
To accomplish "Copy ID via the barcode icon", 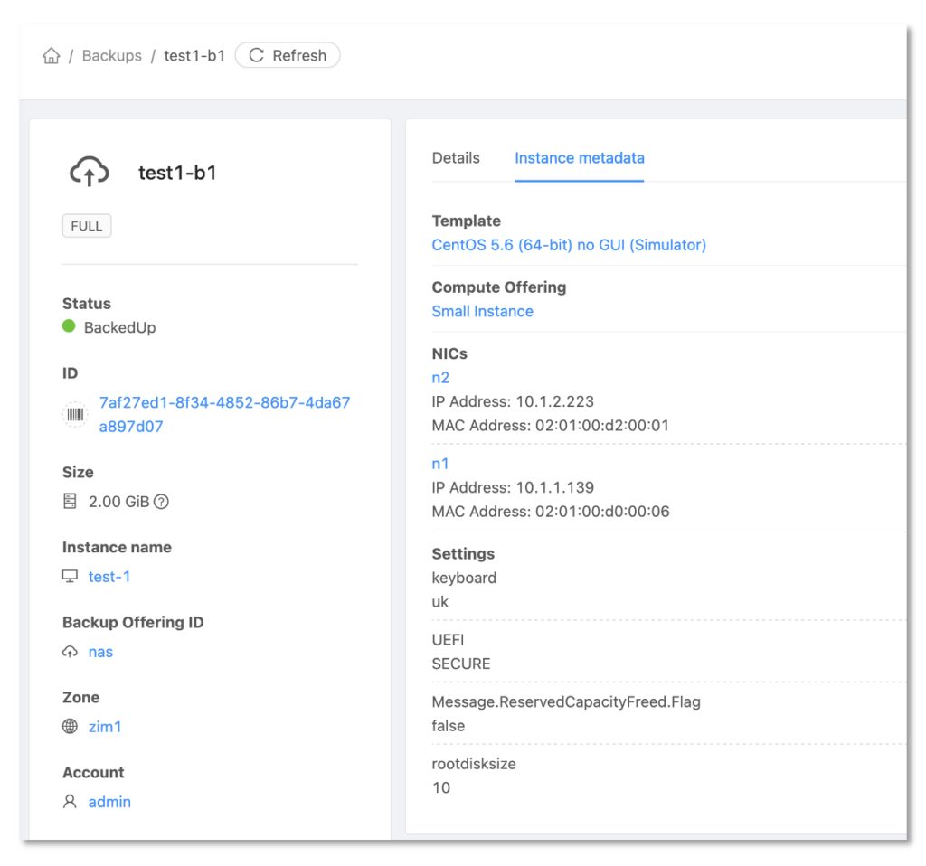I will pyautogui.click(x=75, y=414).
